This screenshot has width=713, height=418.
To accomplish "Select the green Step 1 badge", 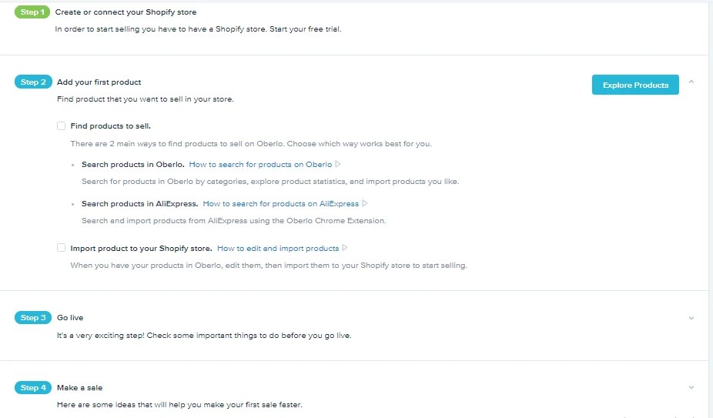I will [x=32, y=12].
